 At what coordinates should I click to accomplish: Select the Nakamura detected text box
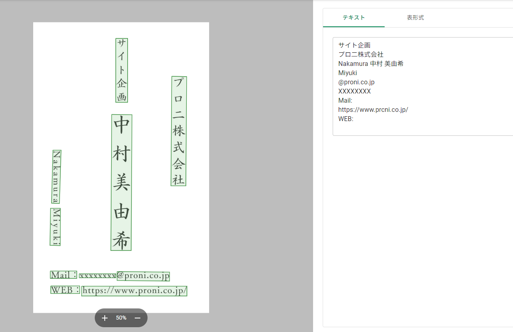coord(56,177)
